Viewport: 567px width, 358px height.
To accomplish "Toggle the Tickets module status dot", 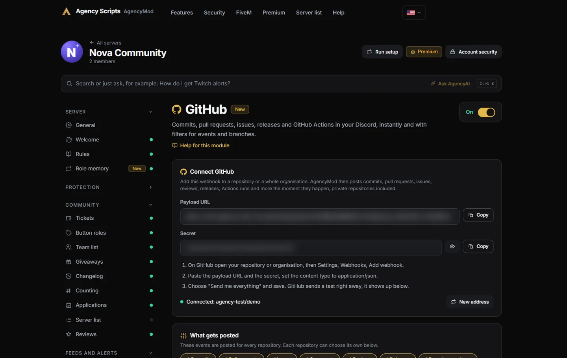I will click(151, 218).
